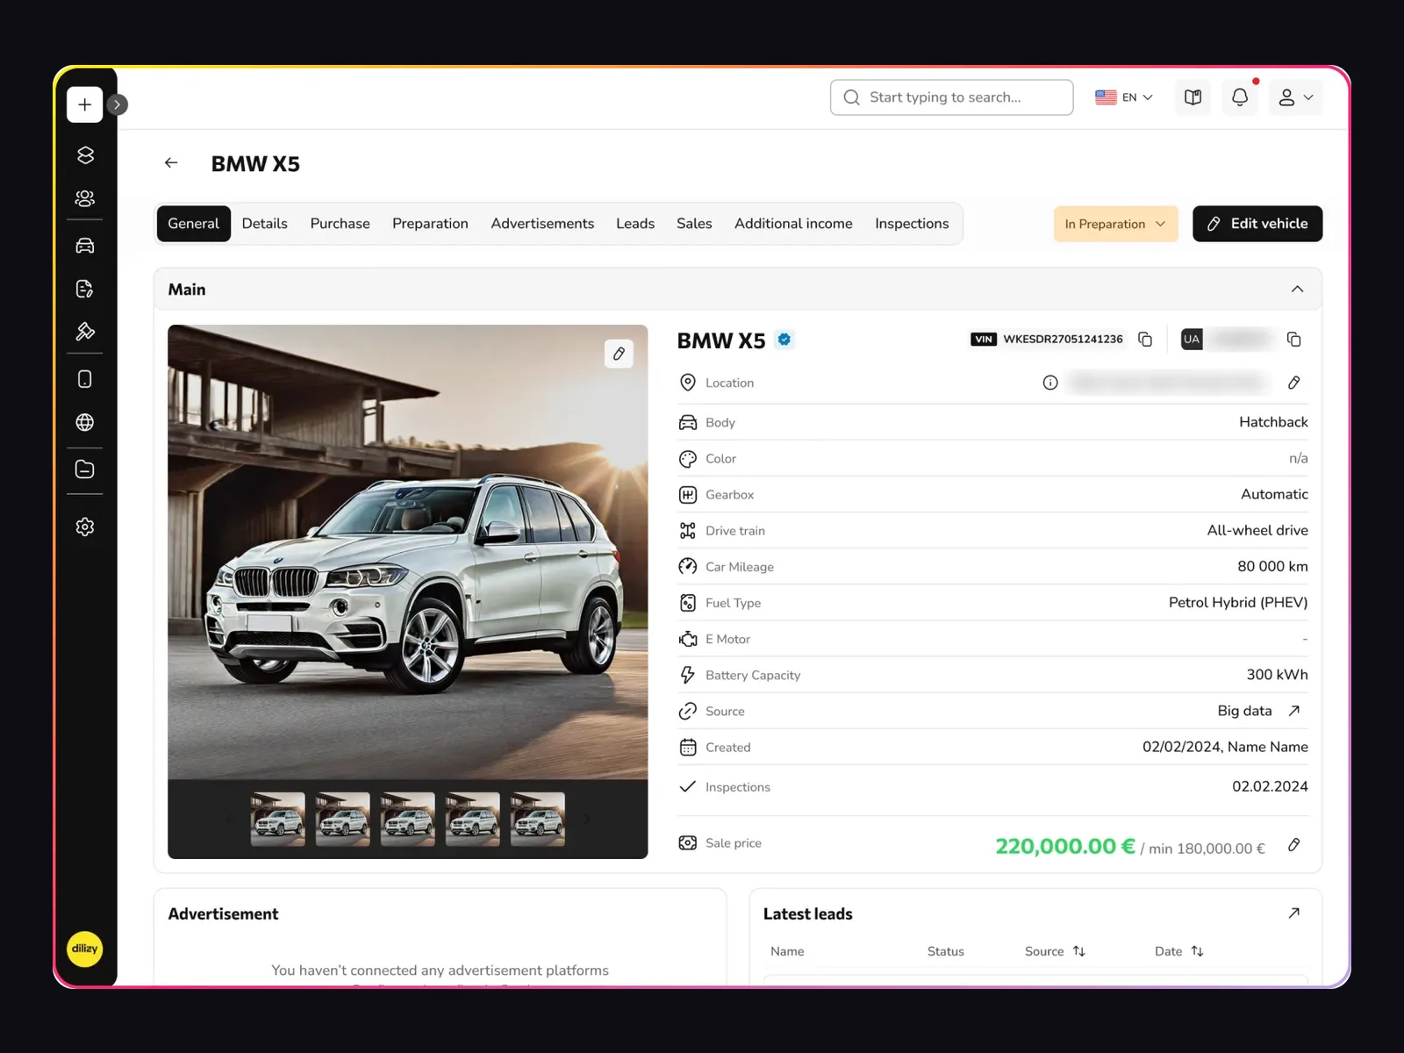The width and height of the screenshot is (1404, 1053).
Task: Open the vehicles car sidebar icon
Action: 84,246
